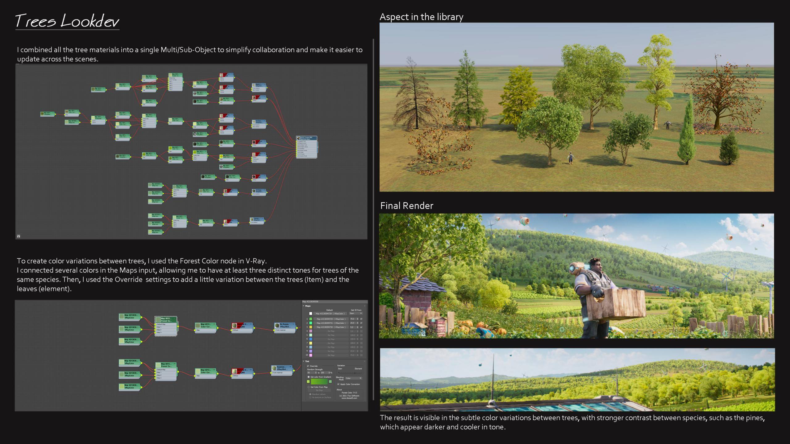Click the Final Render image with character
The image size is (790, 444).
pos(576,276)
